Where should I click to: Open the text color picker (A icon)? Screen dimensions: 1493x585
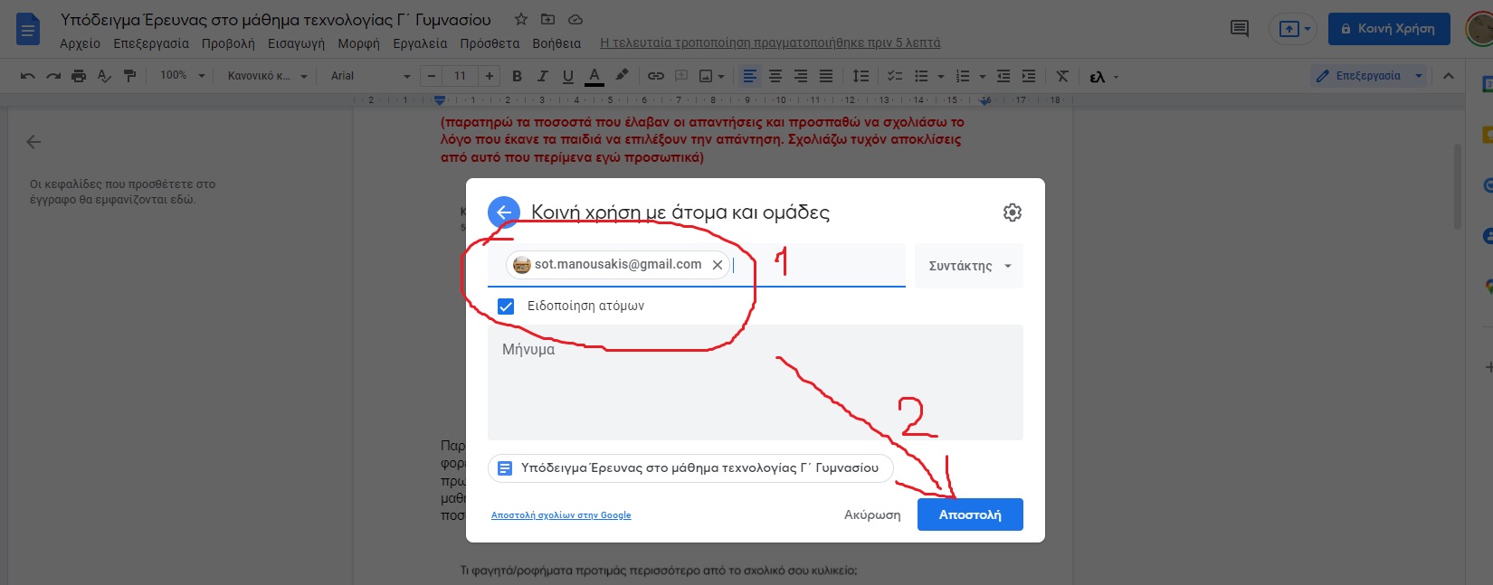594,76
